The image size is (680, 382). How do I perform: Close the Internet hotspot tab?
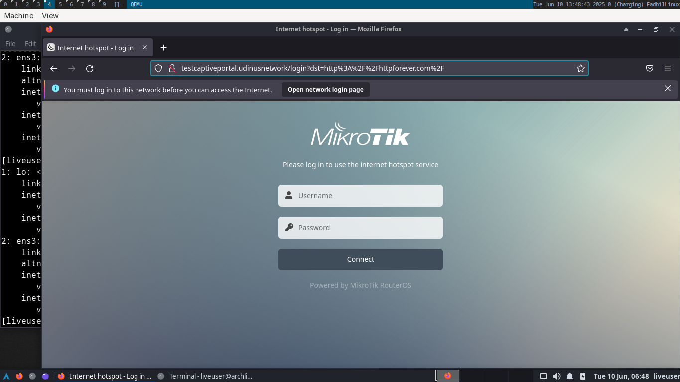click(x=145, y=48)
